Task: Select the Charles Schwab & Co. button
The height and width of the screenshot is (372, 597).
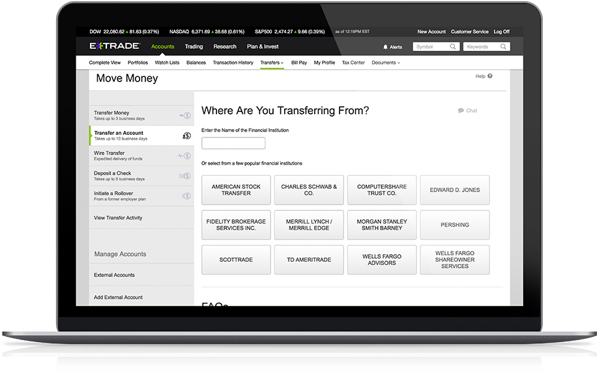Action: pyautogui.click(x=309, y=190)
